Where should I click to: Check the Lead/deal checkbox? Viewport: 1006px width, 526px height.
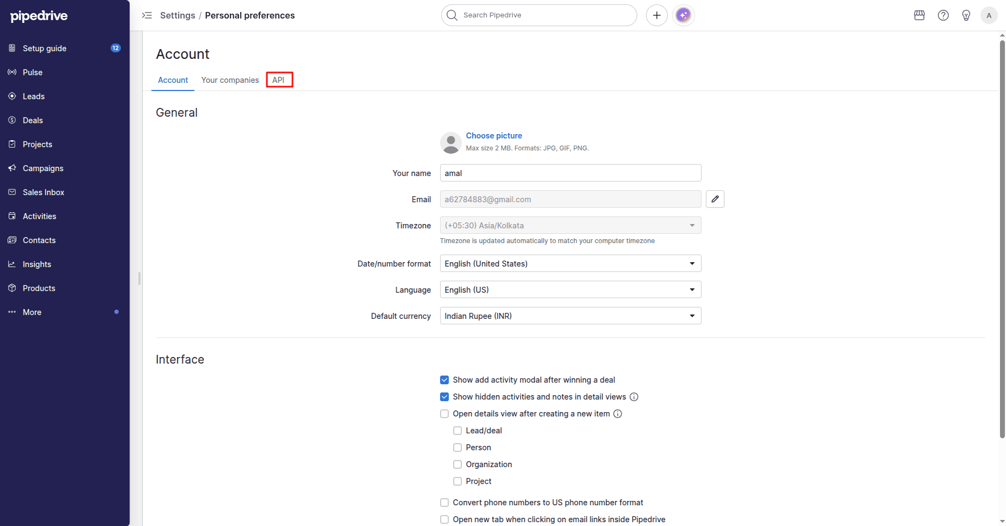point(458,431)
